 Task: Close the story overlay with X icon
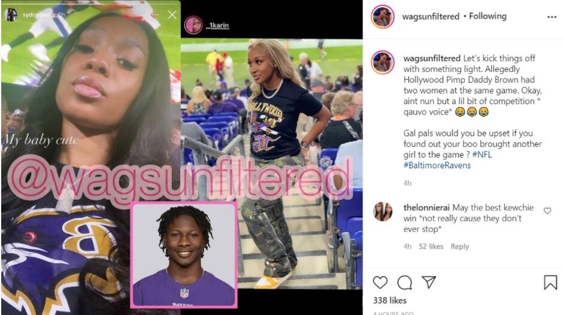tap(172, 15)
